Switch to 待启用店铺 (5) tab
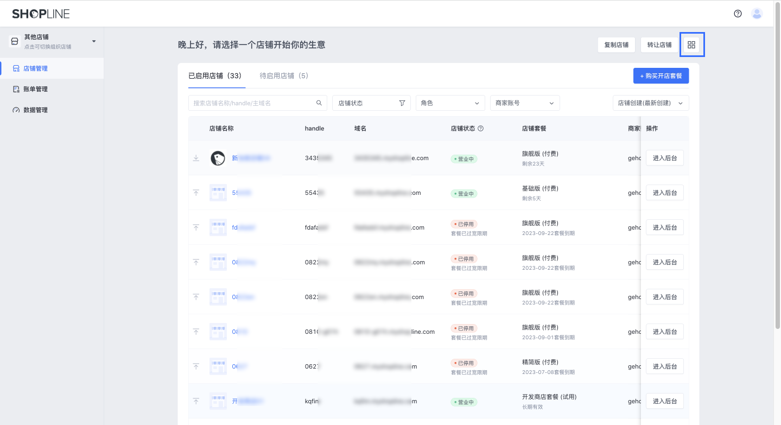Image resolution: width=781 pixels, height=425 pixels. coord(284,76)
